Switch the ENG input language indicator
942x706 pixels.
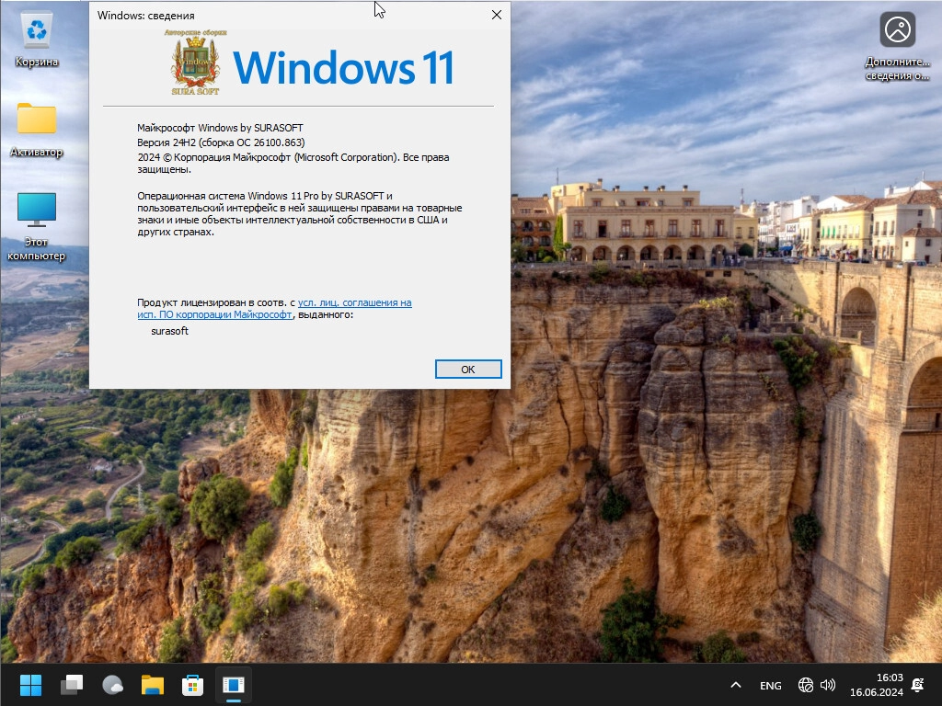click(x=770, y=685)
